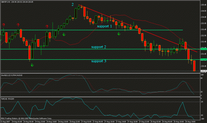Click the 235.45 price axis label
207x123 pixels.
click(x=203, y=5)
